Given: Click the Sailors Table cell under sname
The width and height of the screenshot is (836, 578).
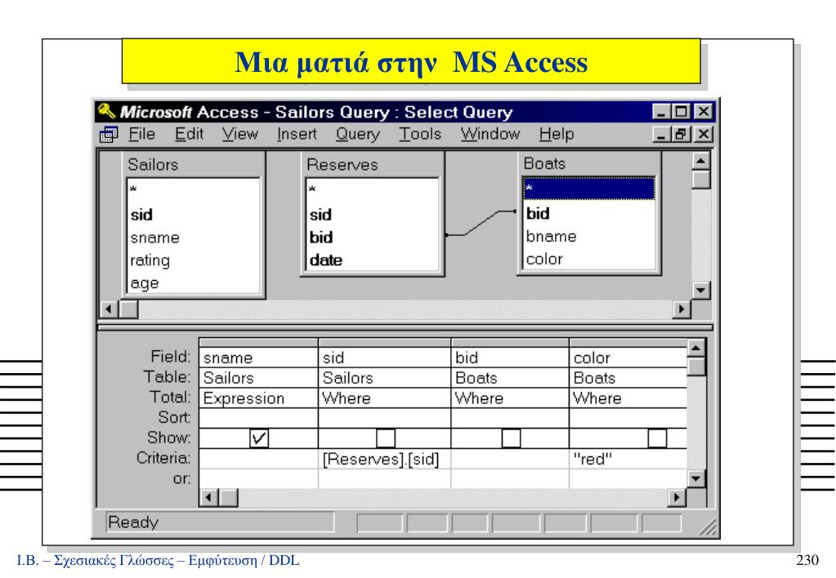Looking at the screenshot, I should click(x=258, y=378).
